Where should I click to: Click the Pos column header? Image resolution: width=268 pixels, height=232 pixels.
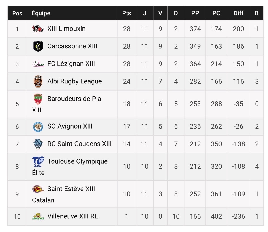tap(17, 13)
